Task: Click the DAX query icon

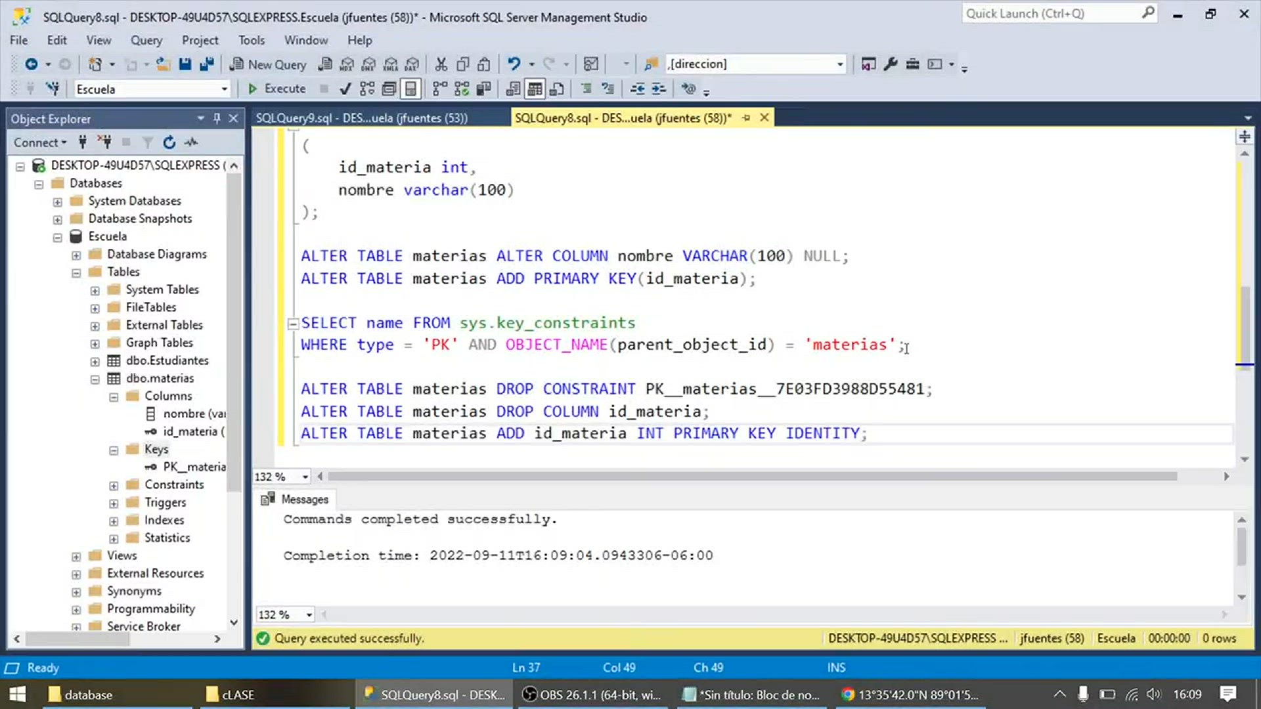Action: (x=412, y=64)
